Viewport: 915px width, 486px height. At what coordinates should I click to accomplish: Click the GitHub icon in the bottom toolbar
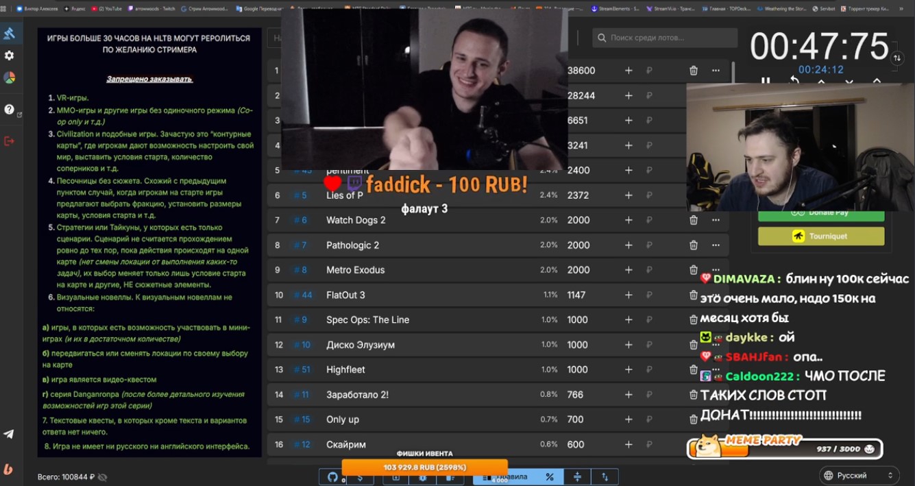[x=332, y=477]
